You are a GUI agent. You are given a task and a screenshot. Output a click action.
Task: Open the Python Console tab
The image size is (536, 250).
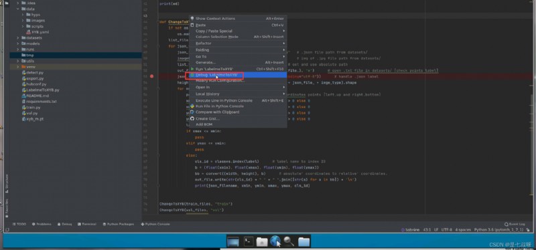[155, 224]
